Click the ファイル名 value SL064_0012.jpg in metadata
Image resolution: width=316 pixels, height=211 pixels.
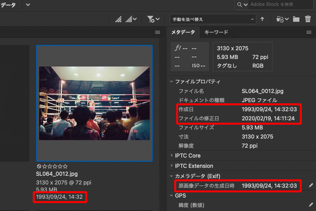(262, 91)
